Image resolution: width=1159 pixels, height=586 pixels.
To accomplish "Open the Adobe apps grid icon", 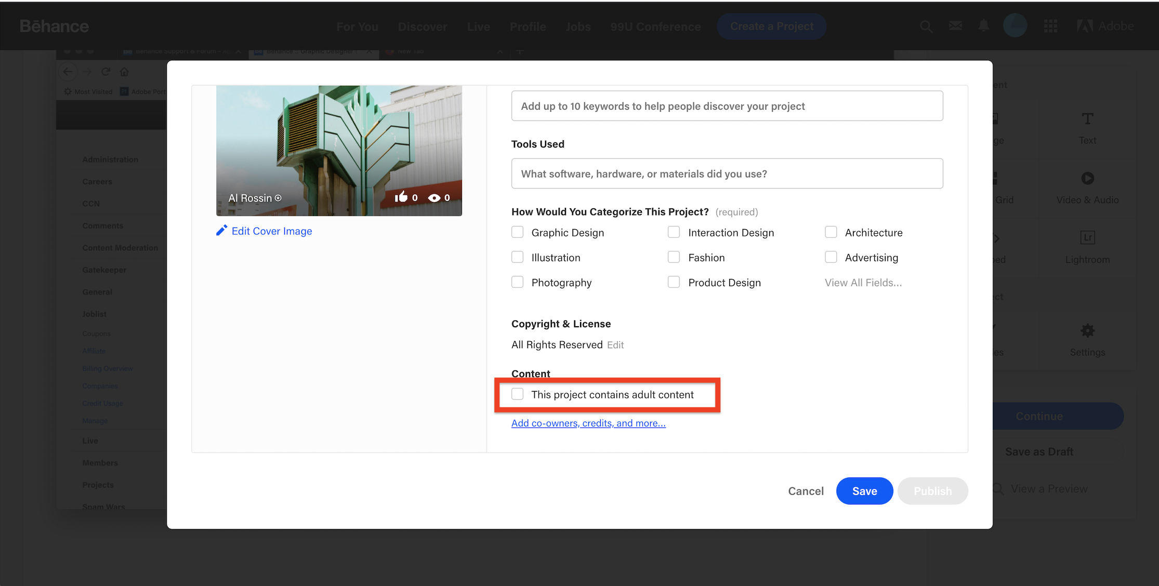I will pyautogui.click(x=1050, y=26).
